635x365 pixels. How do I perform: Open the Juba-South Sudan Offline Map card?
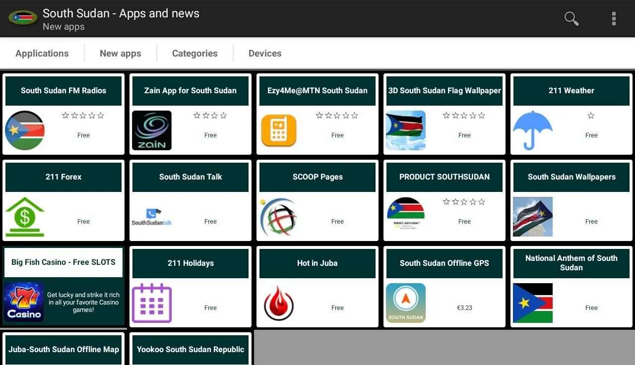tap(63, 349)
